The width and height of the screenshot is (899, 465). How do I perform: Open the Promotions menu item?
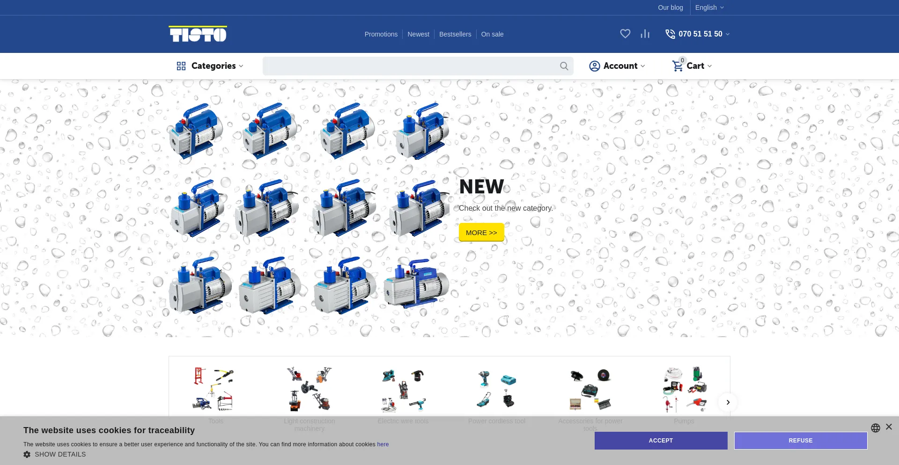(381, 34)
